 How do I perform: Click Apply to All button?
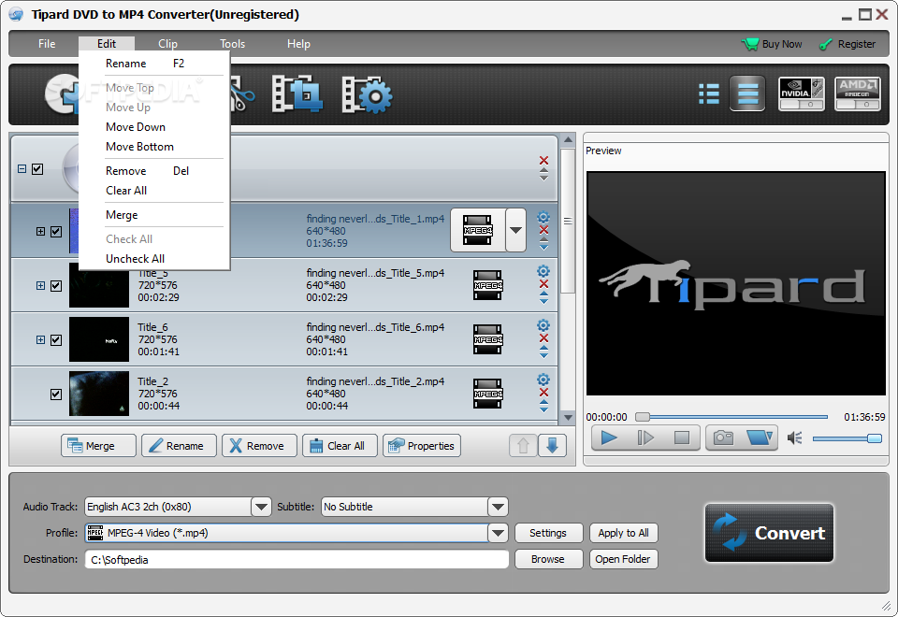pyautogui.click(x=624, y=533)
